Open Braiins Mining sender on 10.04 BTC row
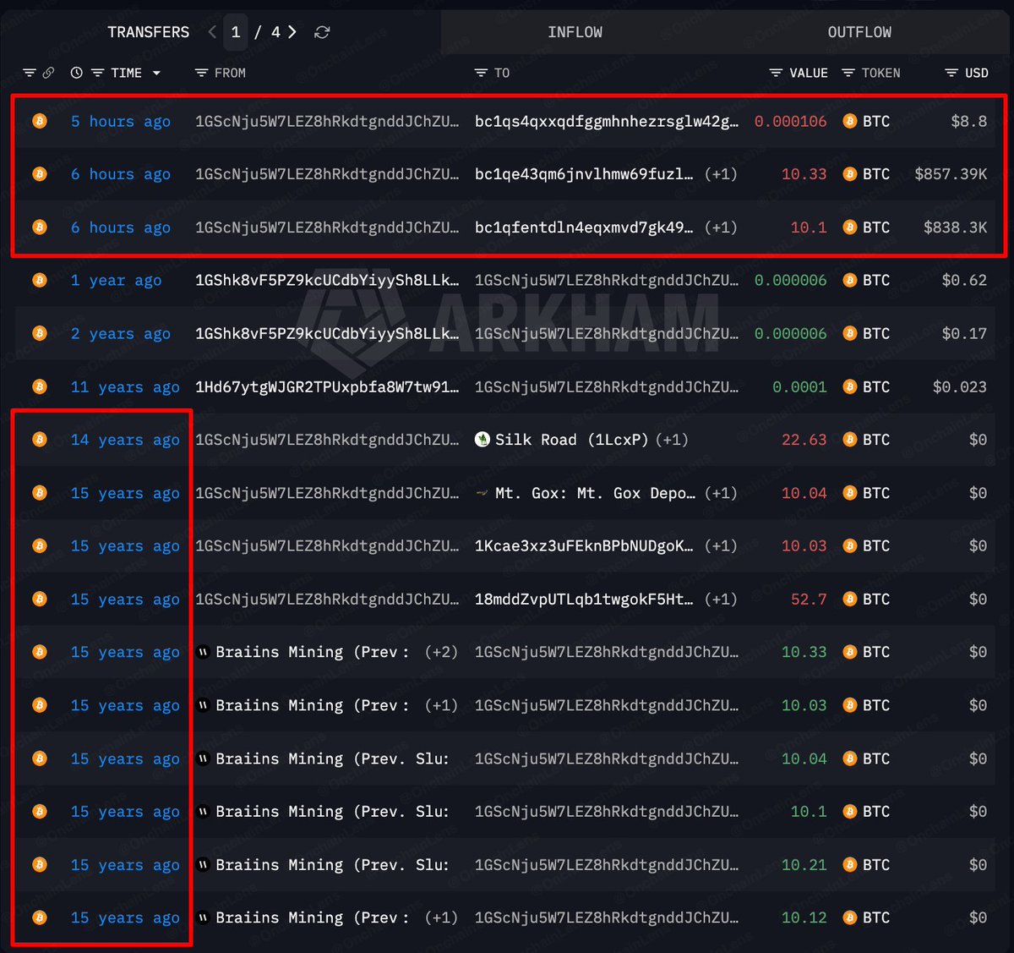This screenshot has width=1014, height=953. [332, 759]
